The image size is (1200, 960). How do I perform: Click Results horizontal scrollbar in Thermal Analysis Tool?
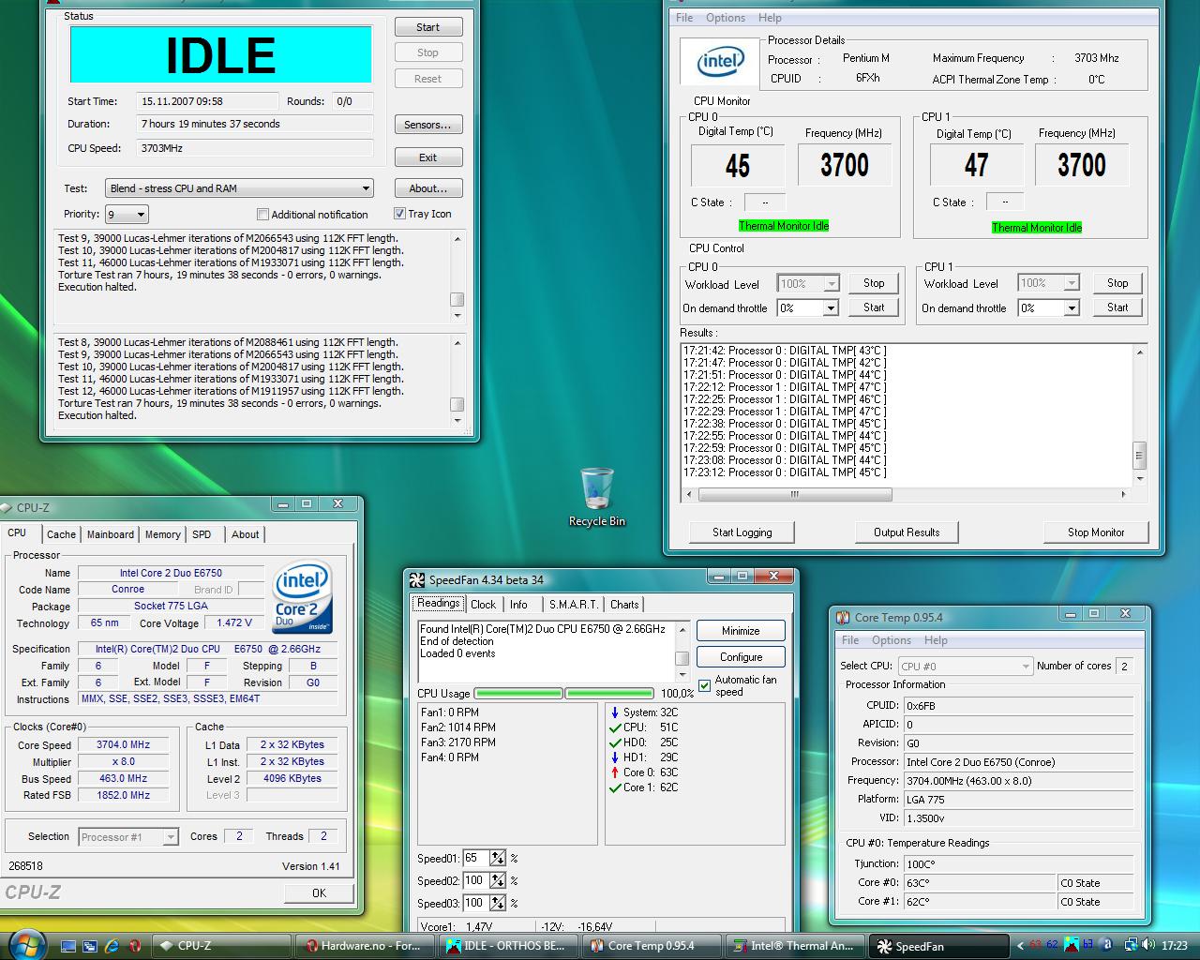[x=907, y=494]
